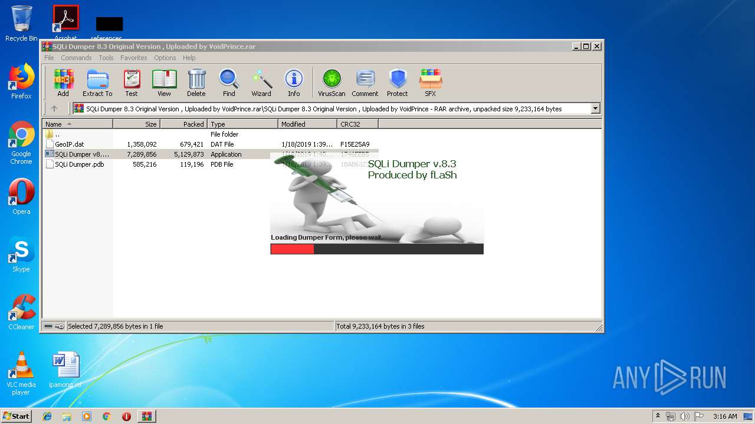Sort by Type column header
Viewport: 755px width, 424px height.
pyautogui.click(x=242, y=124)
